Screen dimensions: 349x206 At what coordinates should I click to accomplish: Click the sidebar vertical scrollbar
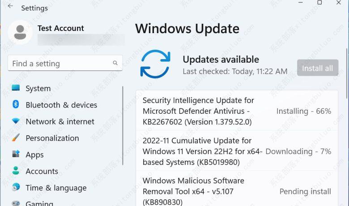coord(123,125)
